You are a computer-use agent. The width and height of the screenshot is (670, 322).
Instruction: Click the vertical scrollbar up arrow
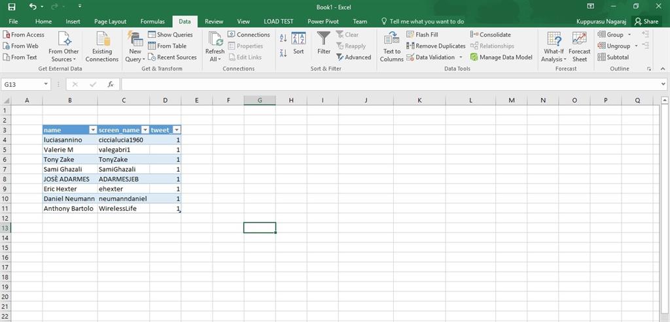click(665, 101)
